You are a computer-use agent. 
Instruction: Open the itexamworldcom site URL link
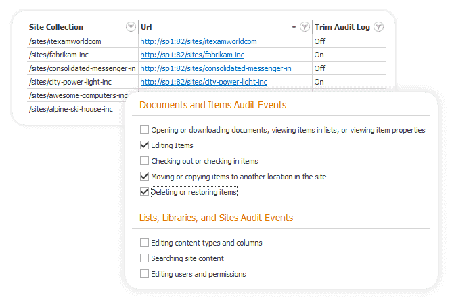point(198,41)
